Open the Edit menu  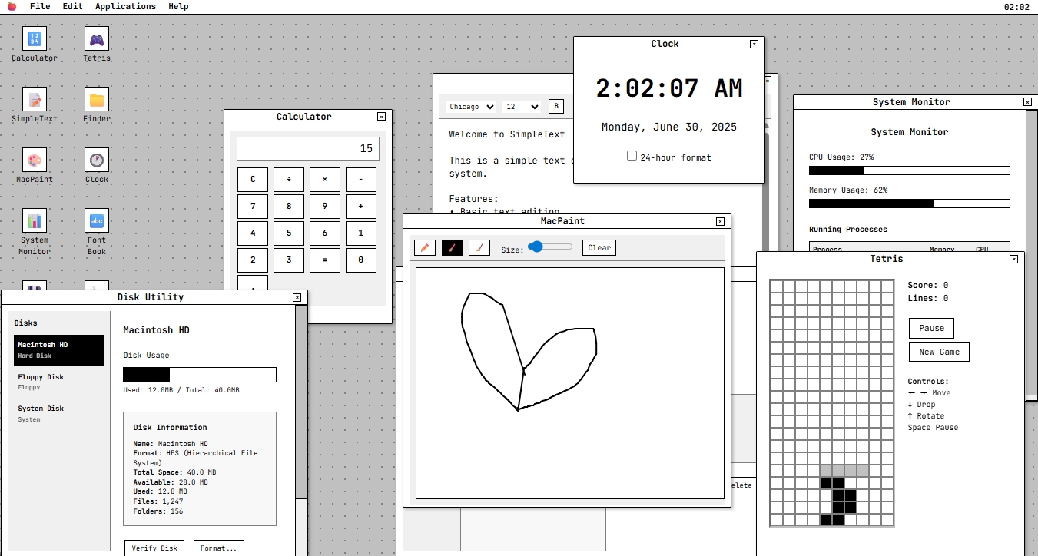pos(71,6)
